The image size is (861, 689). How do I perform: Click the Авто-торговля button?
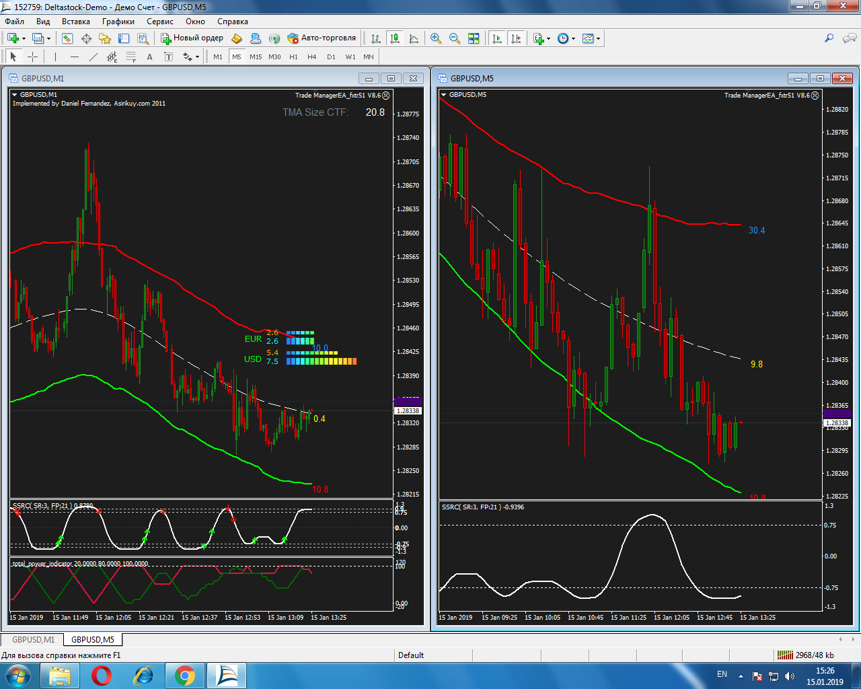click(x=322, y=38)
